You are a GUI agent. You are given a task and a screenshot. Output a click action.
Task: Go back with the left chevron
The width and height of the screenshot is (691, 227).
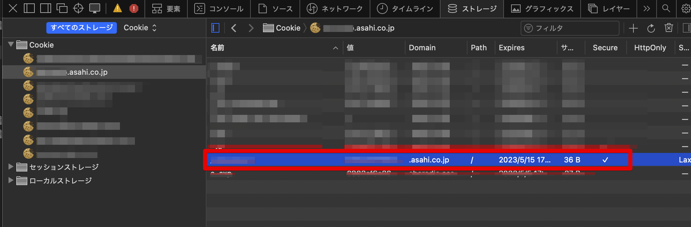234,28
